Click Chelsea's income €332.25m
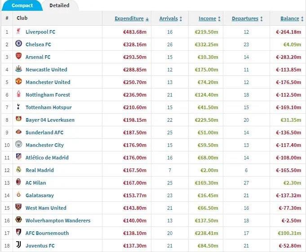Image resolution: width=306 pixels, height=252 pixels. tap(207, 44)
